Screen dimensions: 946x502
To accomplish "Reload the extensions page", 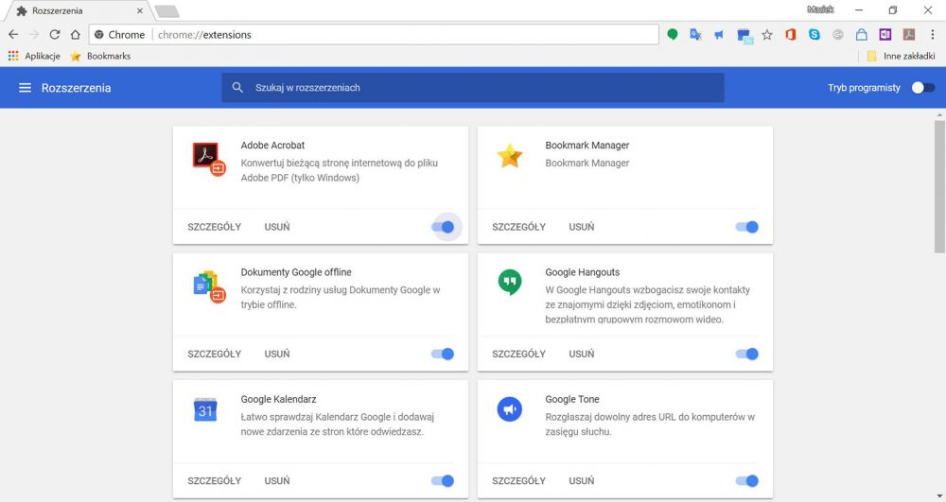I will pos(54,34).
